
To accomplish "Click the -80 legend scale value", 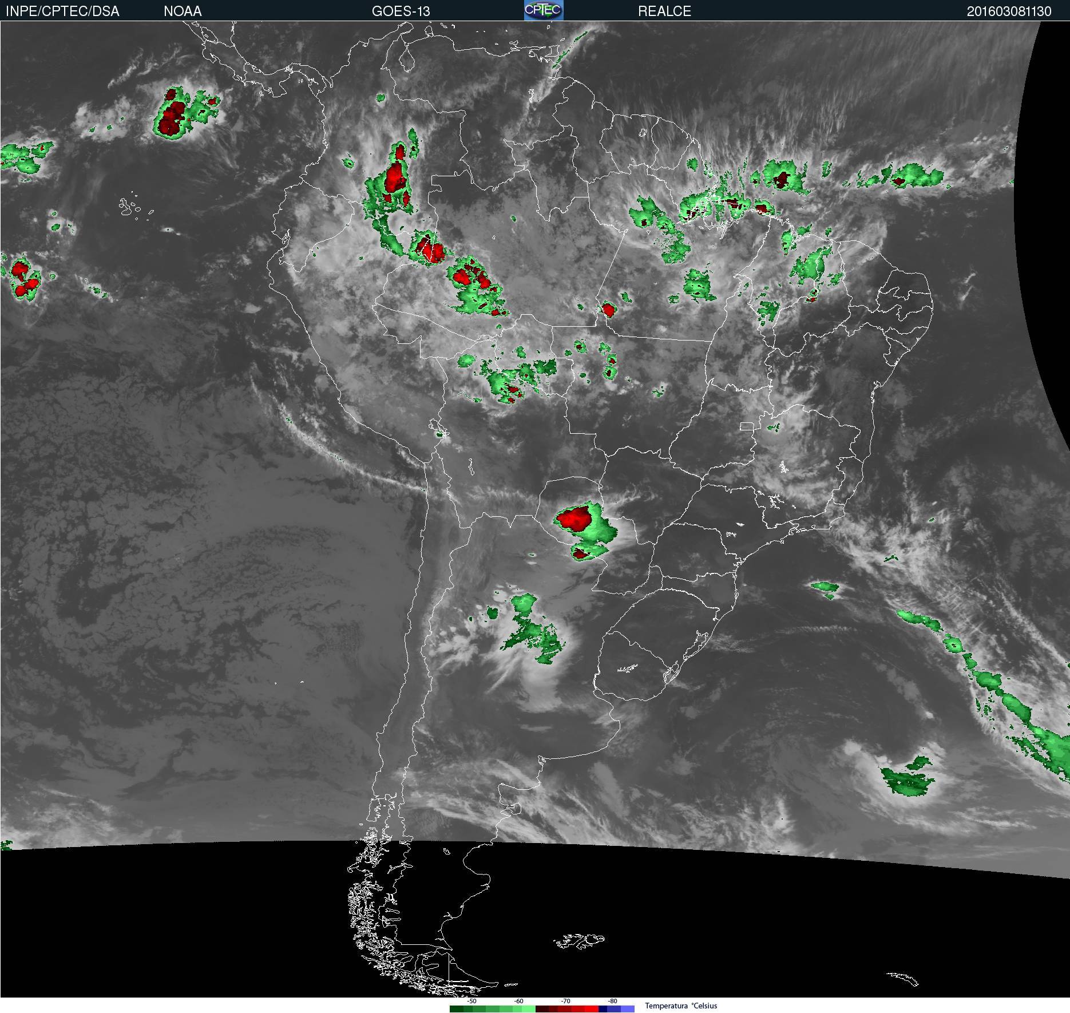I will (613, 1001).
